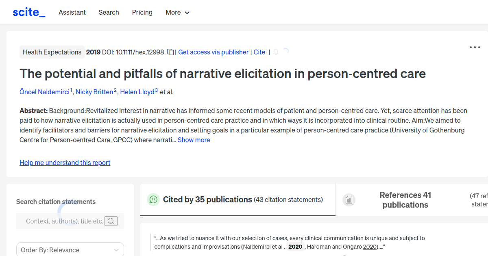The width and height of the screenshot is (488, 256).
Task: Select the Pricing menu item
Action: coord(142,13)
